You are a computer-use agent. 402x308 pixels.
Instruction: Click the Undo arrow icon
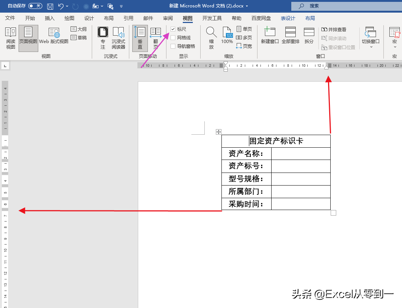[61, 6]
